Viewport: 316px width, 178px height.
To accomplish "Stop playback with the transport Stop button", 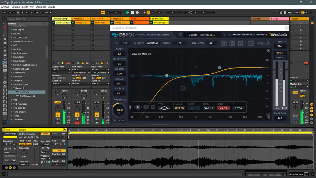I will click(x=132, y=12).
